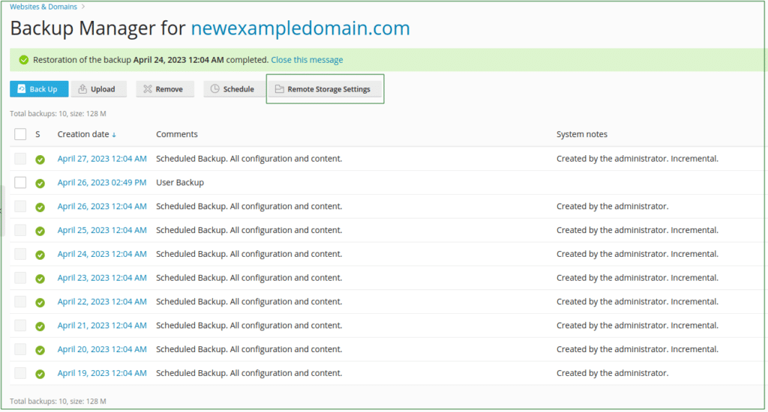Sort by Creation date column
The height and width of the screenshot is (412, 768).
point(87,134)
